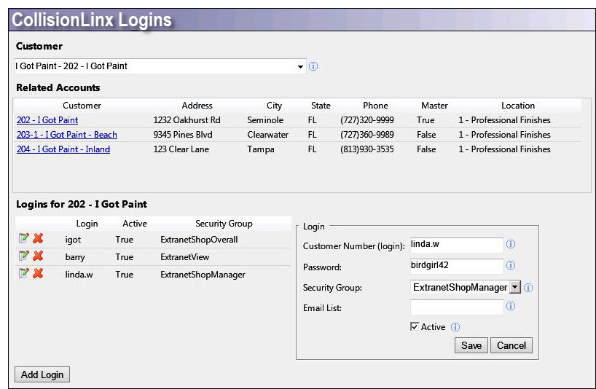Open the Customer dropdown list
Viewport: 596px width, 389px height.
(x=300, y=66)
